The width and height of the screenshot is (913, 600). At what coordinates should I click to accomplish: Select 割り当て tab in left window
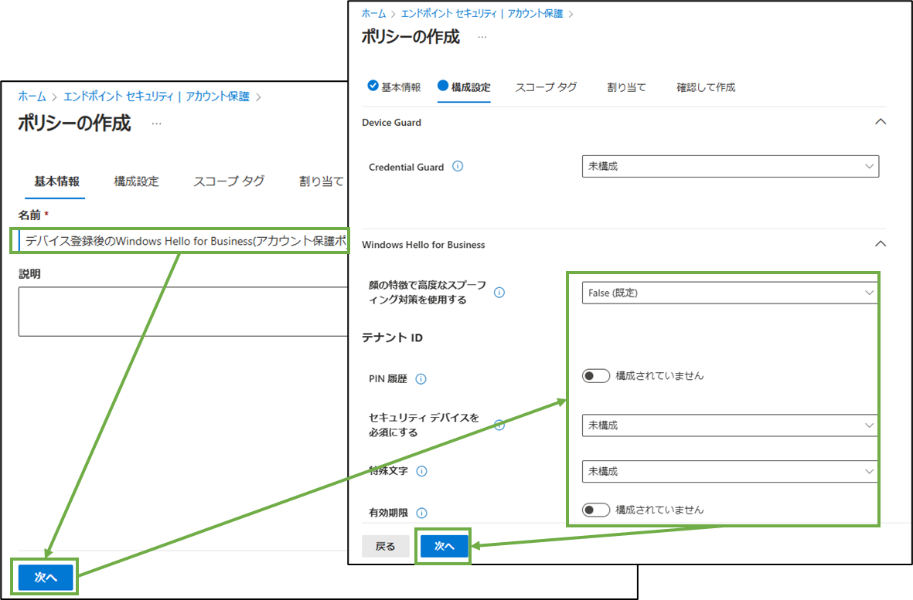[322, 181]
